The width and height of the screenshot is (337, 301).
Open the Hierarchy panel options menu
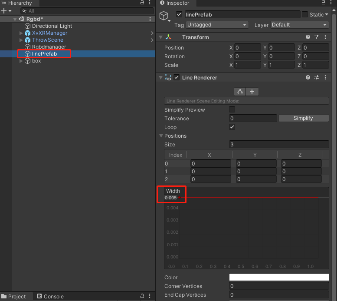click(x=150, y=3)
